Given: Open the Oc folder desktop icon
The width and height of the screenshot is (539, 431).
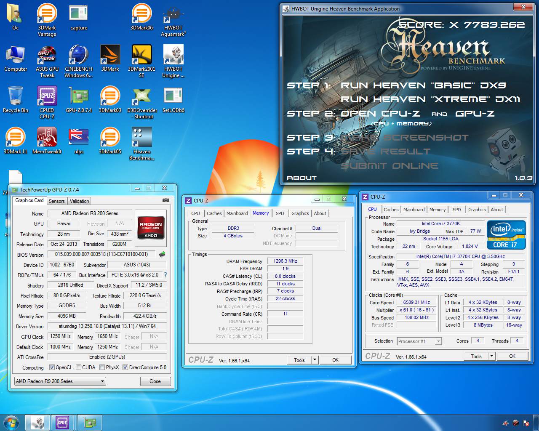Looking at the screenshot, I should (15, 17).
